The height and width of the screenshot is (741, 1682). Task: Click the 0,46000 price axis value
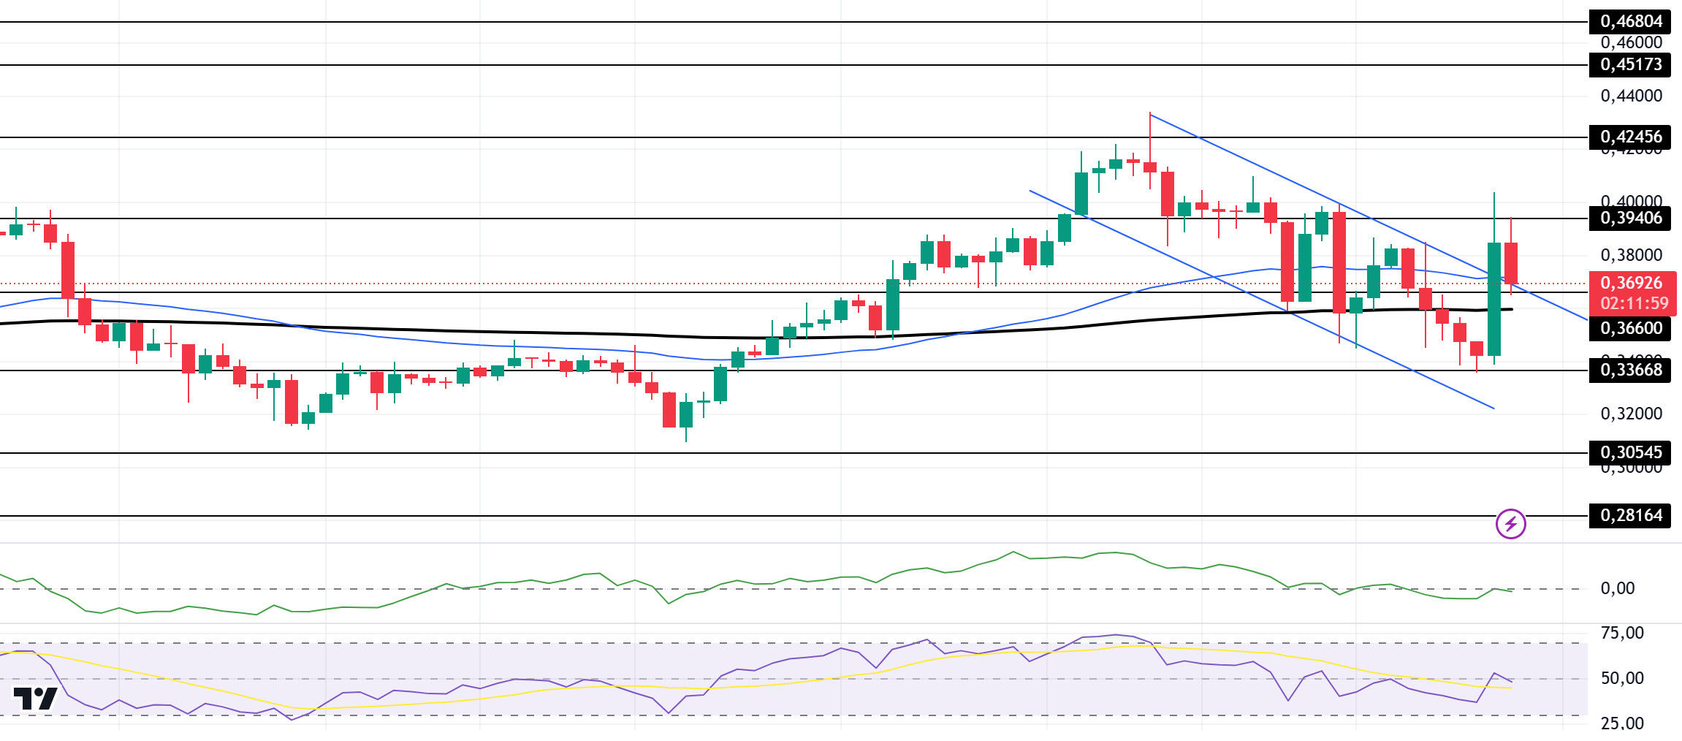click(x=1632, y=43)
